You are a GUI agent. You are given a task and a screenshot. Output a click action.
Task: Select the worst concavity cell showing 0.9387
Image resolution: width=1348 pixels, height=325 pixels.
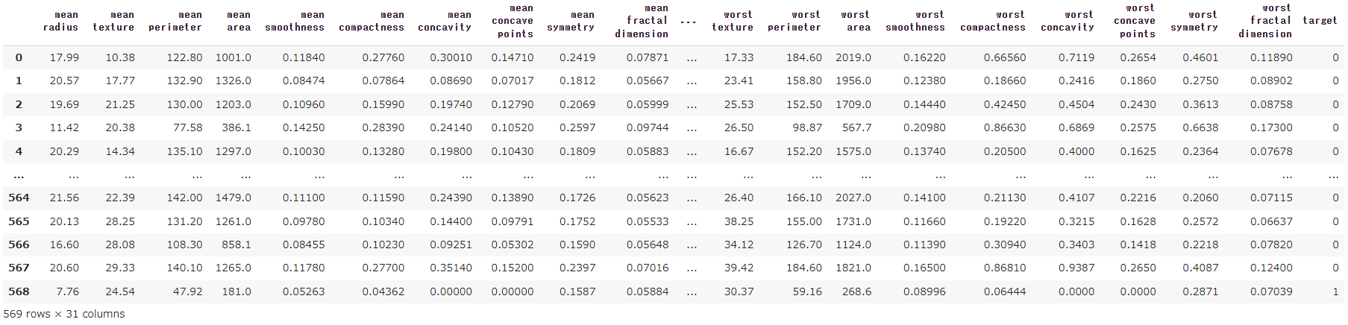pyautogui.click(x=1076, y=268)
